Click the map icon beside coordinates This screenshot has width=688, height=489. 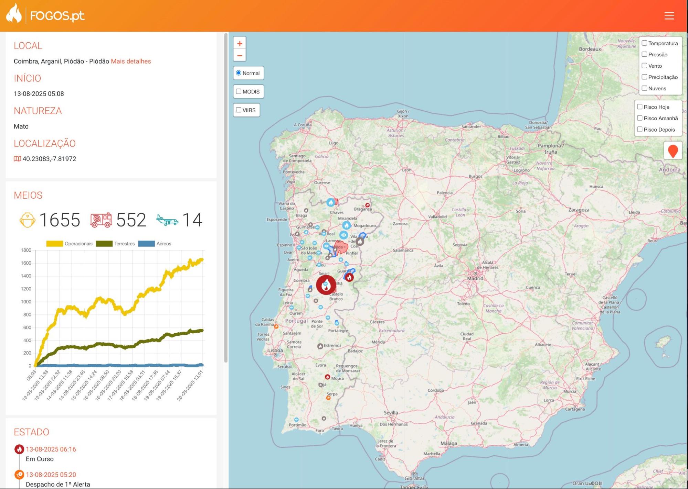click(x=17, y=159)
